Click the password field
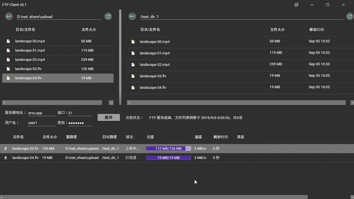This screenshot has height=199, width=354. coord(80,123)
